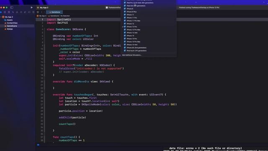
Task: Click 'let touch = touches.first' line
Action: (78, 98)
